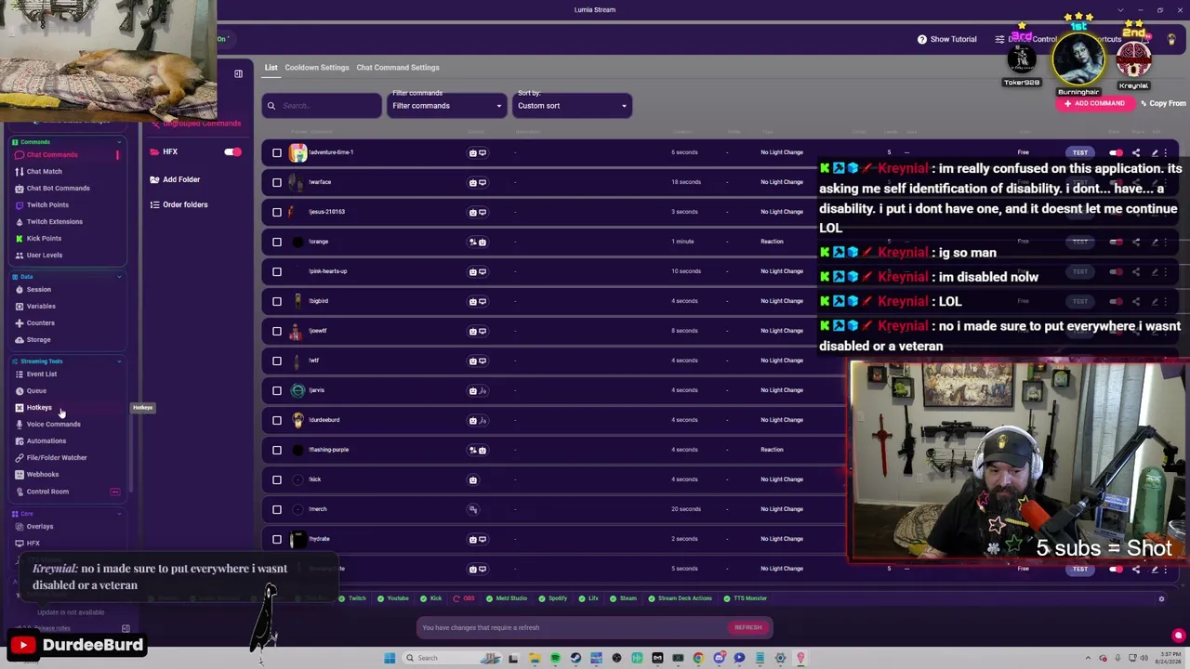
Task: Click the share icon on the !adventure-time-1 row
Action: (x=1136, y=152)
